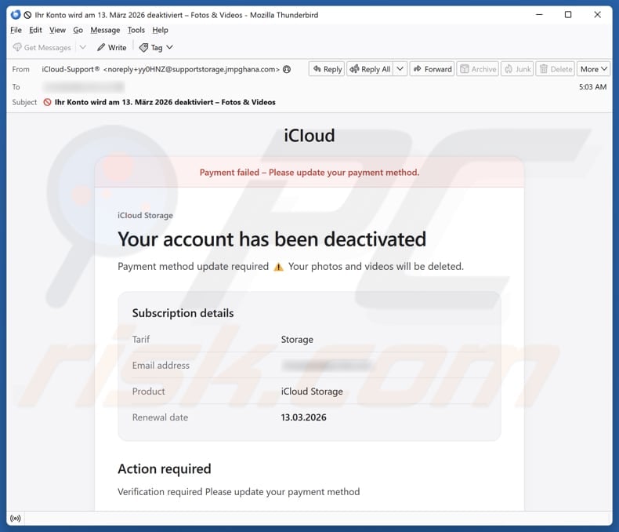Image resolution: width=619 pixels, height=532 pixels.
Task: Click the 'Action required' heading
Action: [x=165, y=468]
